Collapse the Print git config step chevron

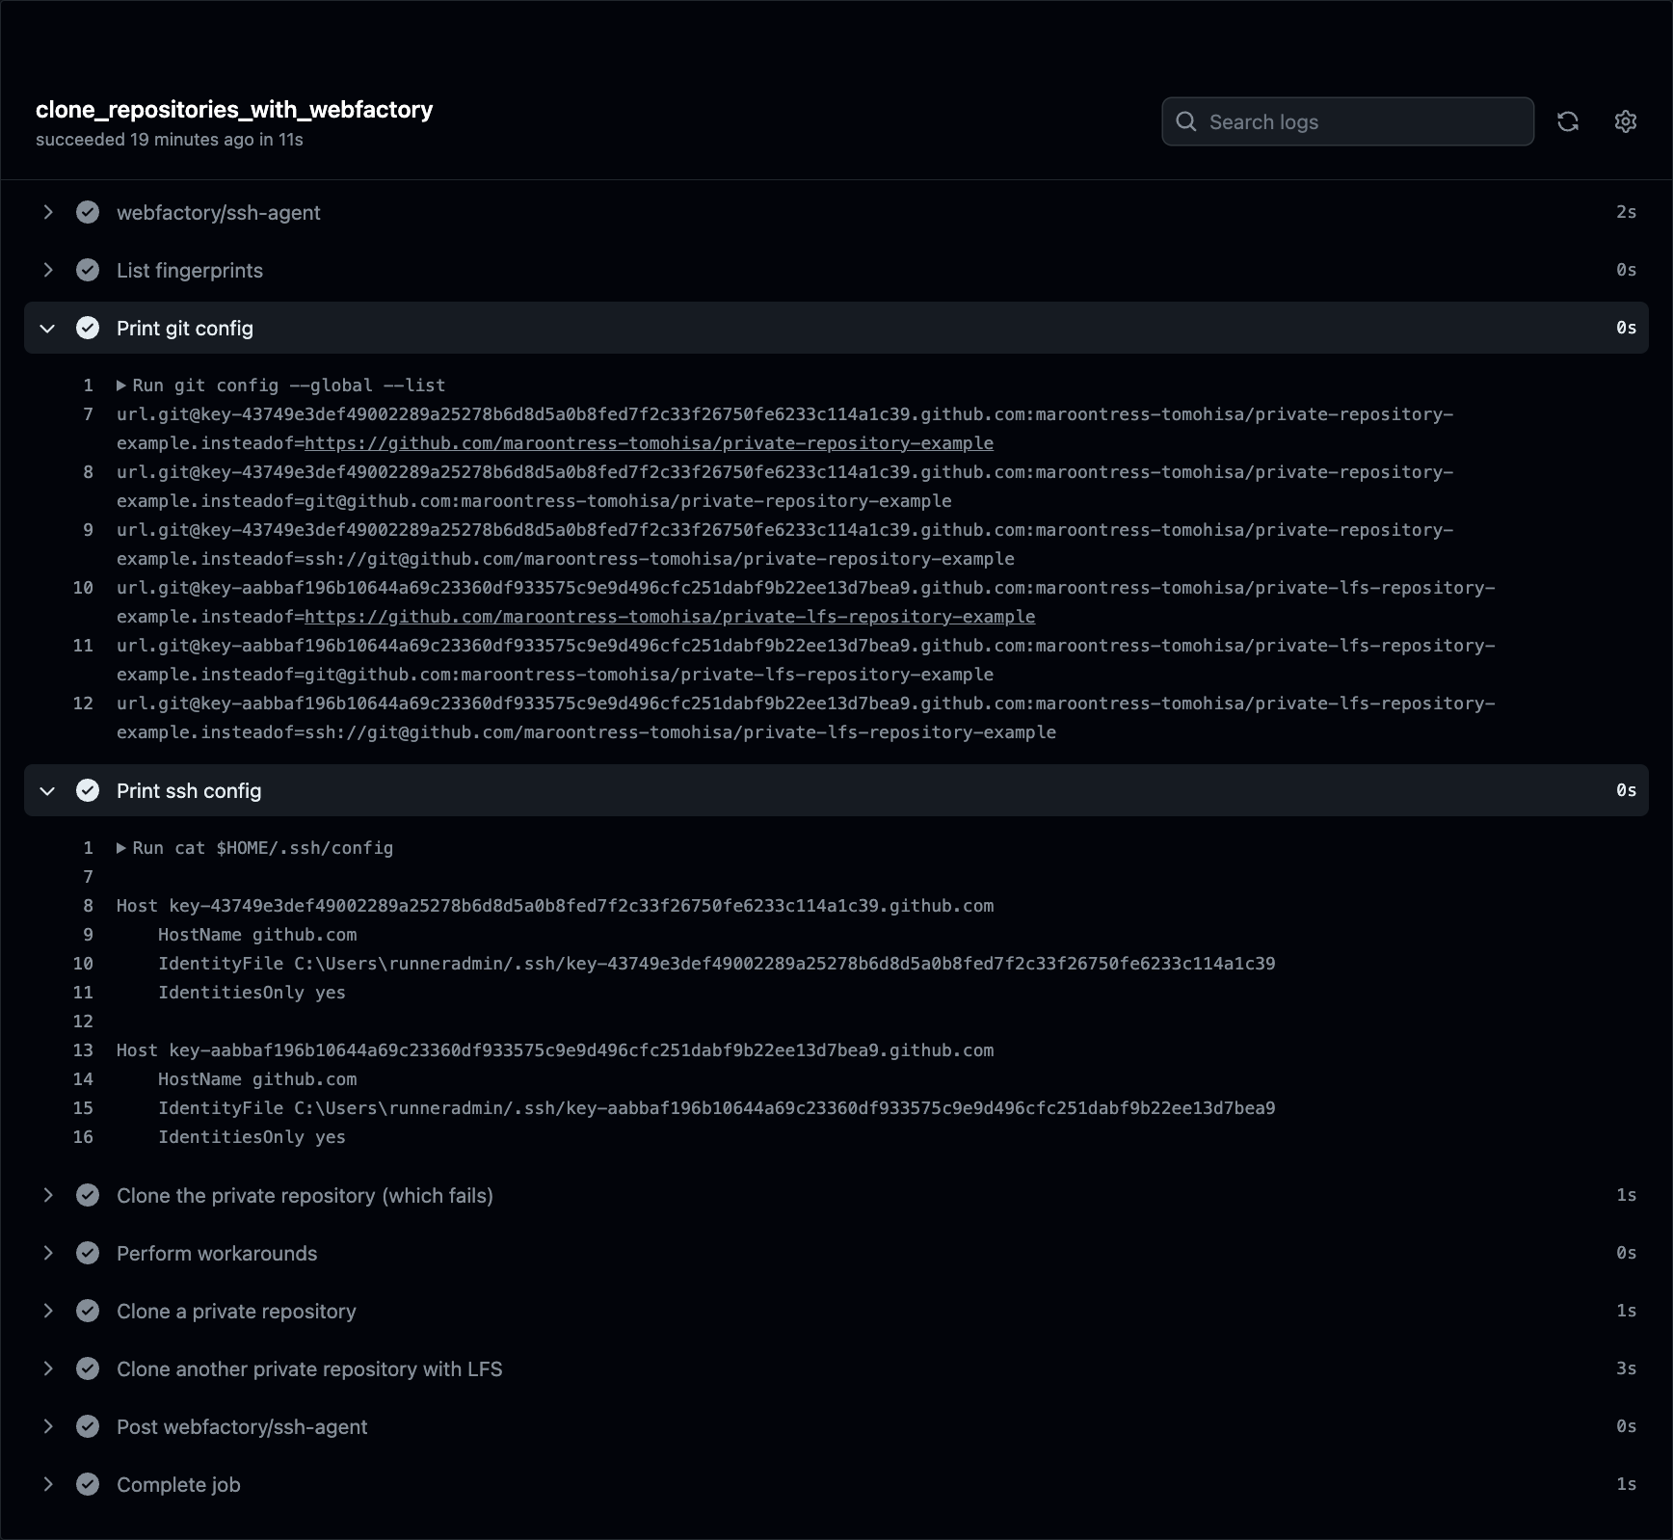[47, 328]
